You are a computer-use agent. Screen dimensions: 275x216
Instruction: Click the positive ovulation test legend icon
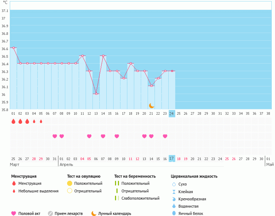coord(70,183)
